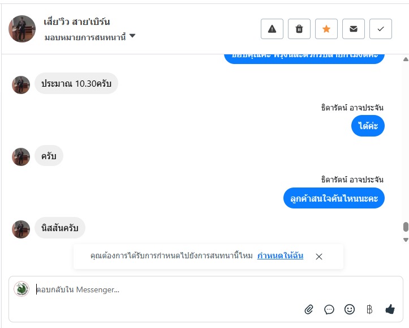Viewport: 409px width, 328px height.
Task: Click the scrollbar down arrow
Action: [405, 240]
